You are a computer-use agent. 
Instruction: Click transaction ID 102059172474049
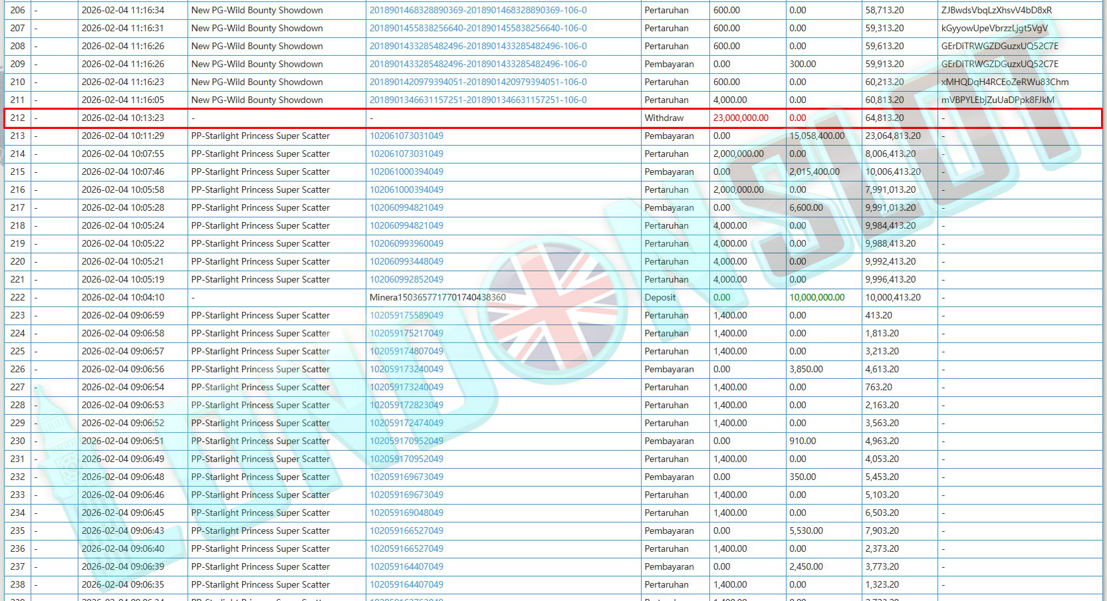point(406,423)
